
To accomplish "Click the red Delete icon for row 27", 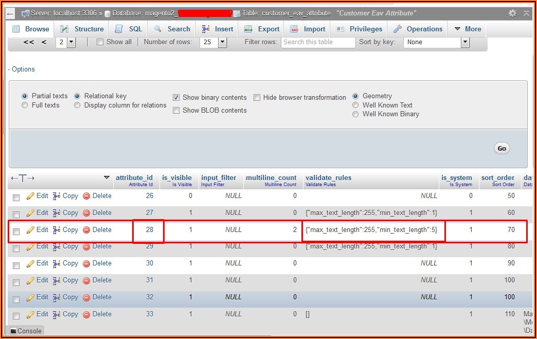I will (86, 213).
